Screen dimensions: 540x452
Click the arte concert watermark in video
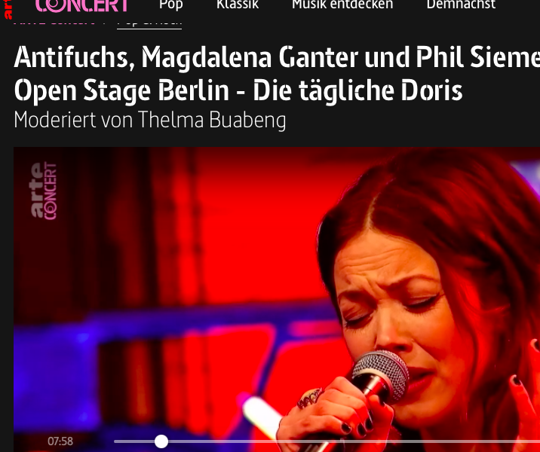(44, 191)
